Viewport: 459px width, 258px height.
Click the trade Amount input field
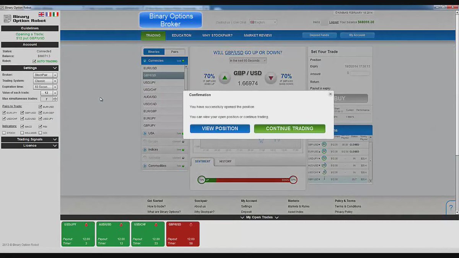tap(360, 73)
